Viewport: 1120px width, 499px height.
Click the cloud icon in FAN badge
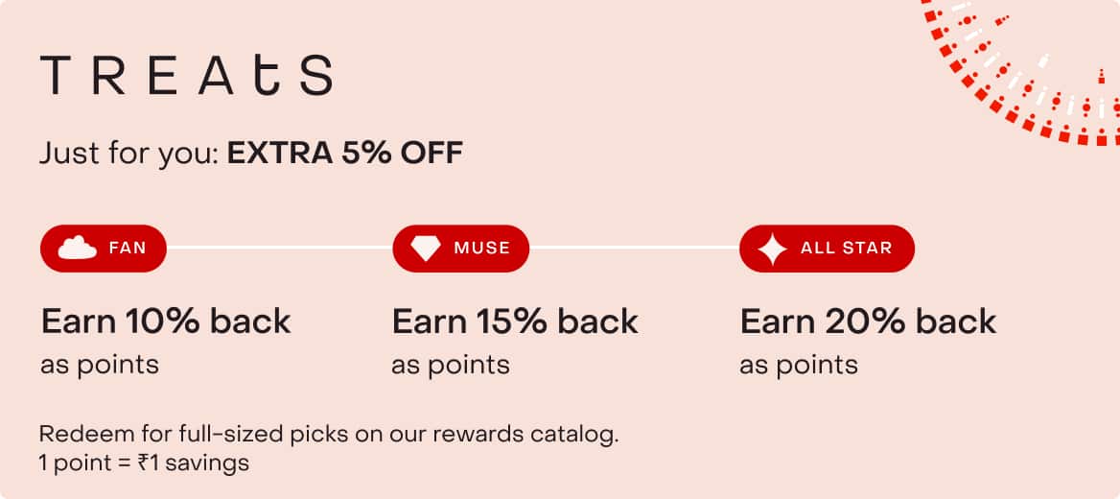(77, 249)
